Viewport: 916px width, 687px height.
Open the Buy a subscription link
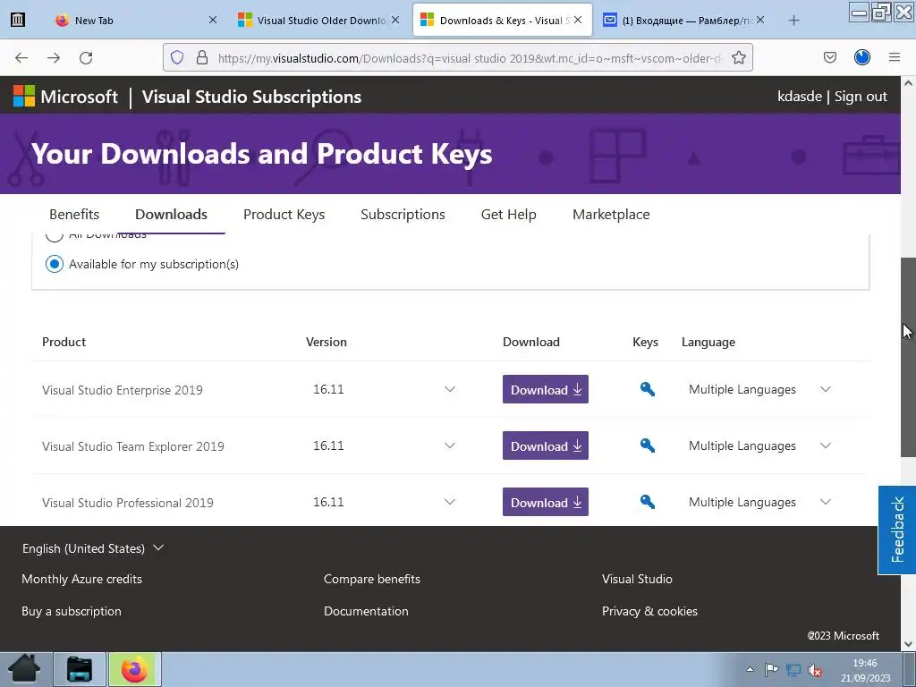coord(72,611)
